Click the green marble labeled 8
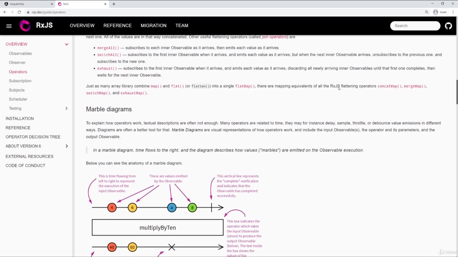Image resolution: width=458 pixels, height=257 pixels. click(x=192, y=207)
